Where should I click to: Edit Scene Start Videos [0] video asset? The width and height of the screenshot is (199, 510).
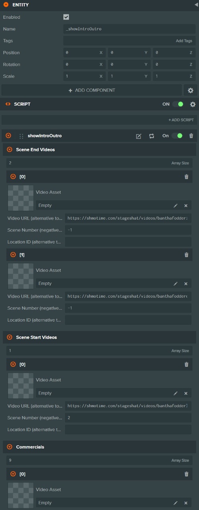click(x=175, y=393)
